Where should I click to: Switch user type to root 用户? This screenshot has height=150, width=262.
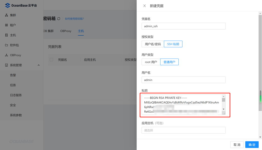pos(151,62)
